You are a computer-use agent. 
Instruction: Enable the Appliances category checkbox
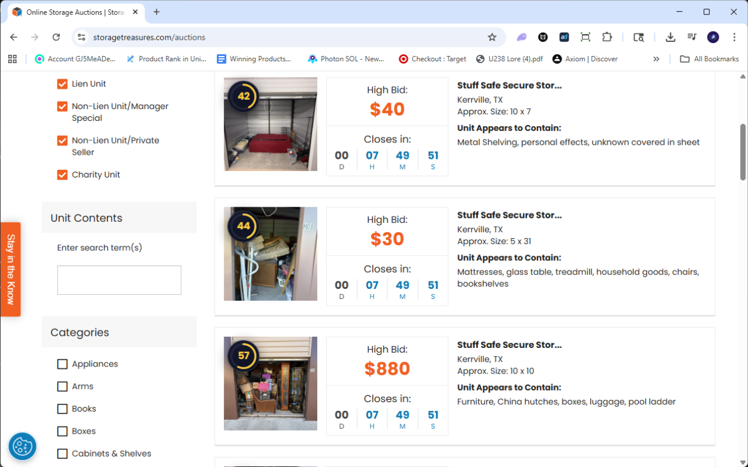pos(62,364)
